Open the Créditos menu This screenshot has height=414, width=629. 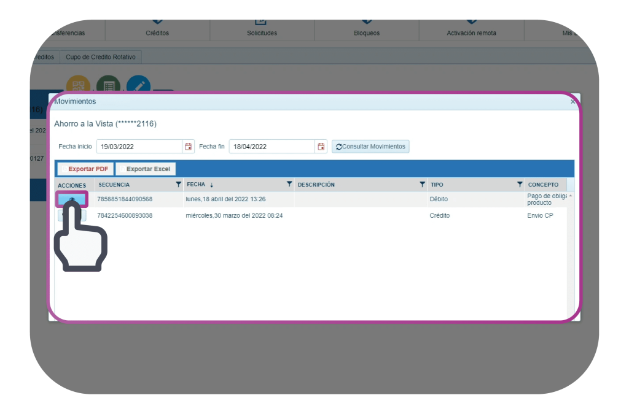[x=157, y=33]
